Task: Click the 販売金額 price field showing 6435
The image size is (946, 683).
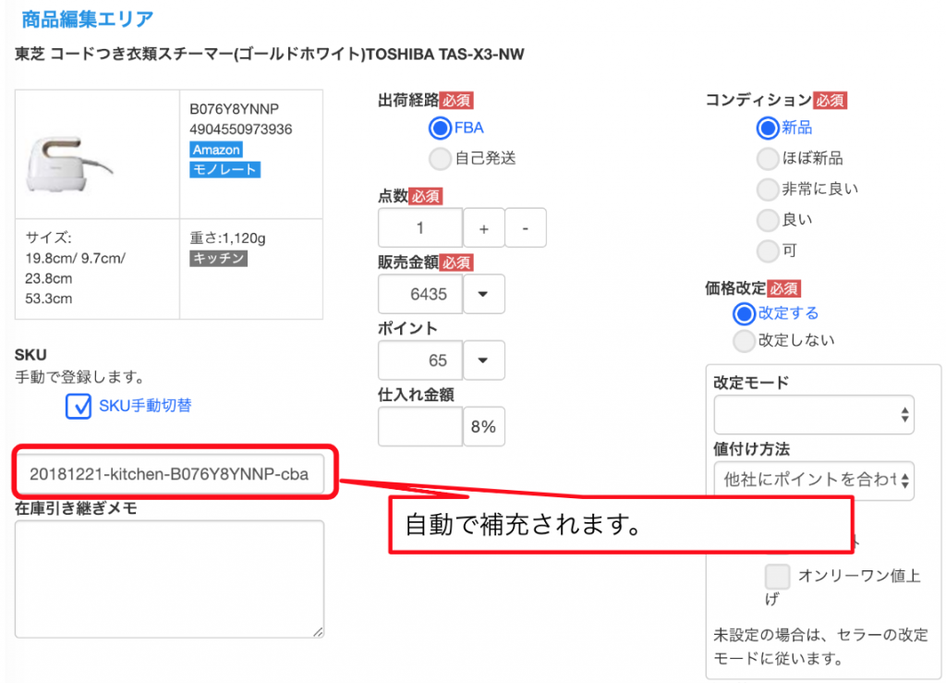Action: point(420,295)
